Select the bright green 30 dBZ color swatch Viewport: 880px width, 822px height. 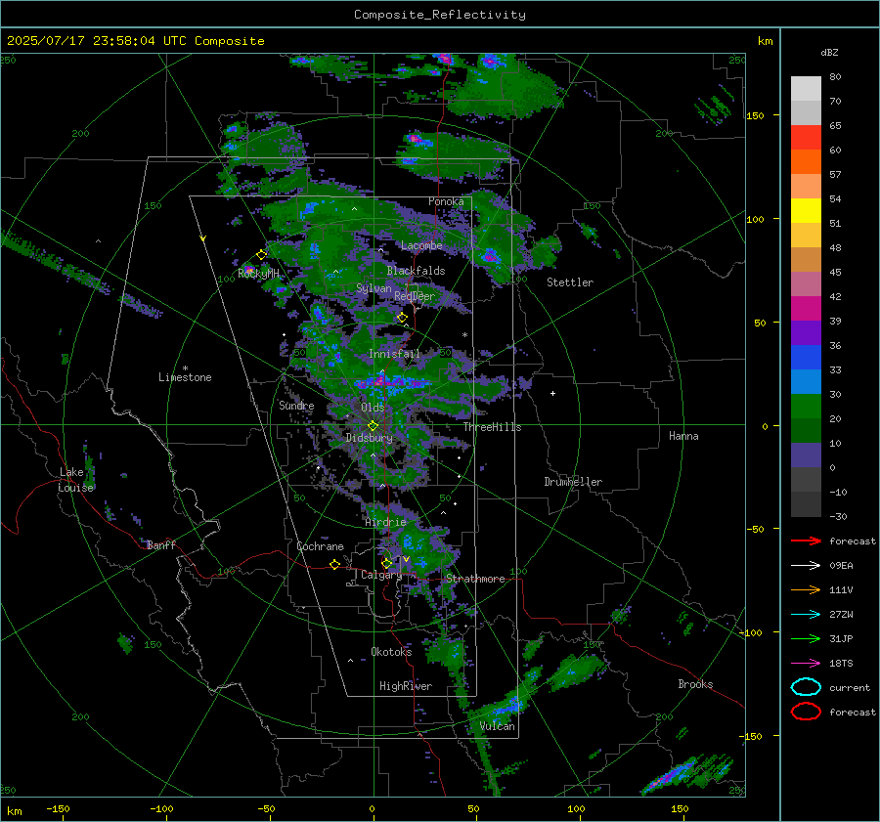[x=806, y=406]
